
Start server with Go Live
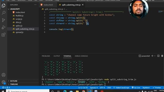(x=136, y=88)
